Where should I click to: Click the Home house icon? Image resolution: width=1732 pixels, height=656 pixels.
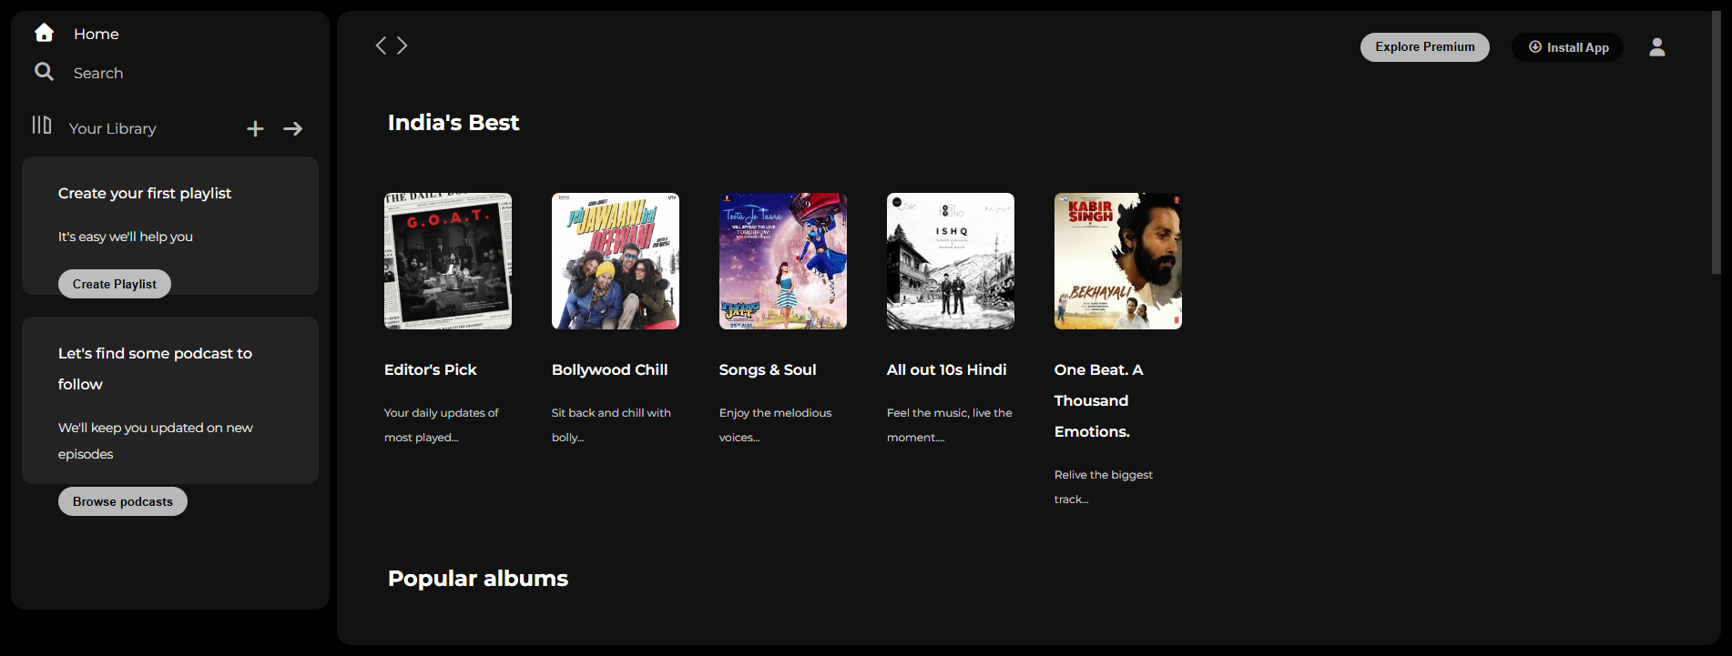pyautogui.click(x=44, y=33)
